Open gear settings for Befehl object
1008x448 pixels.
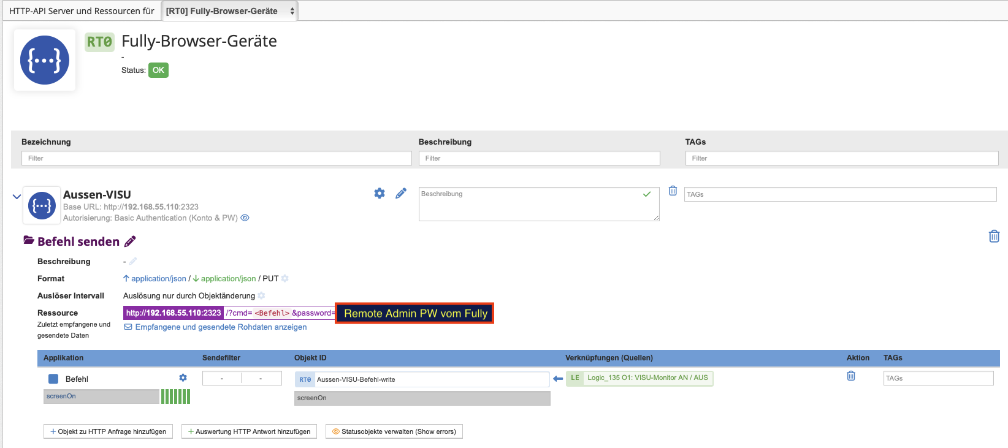183,378
